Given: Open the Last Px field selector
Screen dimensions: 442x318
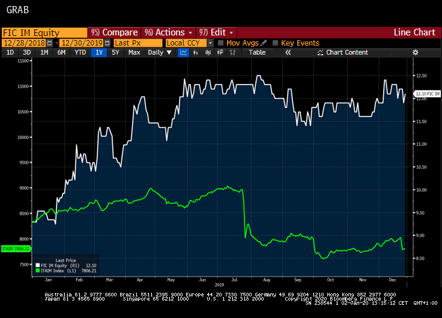Looking at the screenshot, I should [x=138, y=43].
